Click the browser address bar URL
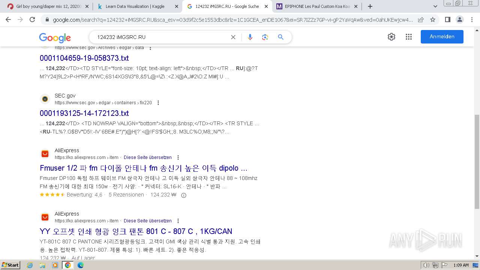 [x=232, y=19]
